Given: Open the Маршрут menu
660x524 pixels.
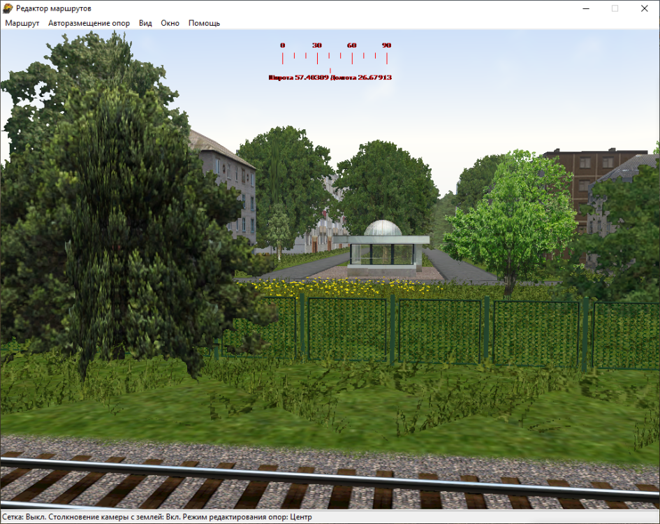Looking at the screenshot, I should click(x=22, y=23).
